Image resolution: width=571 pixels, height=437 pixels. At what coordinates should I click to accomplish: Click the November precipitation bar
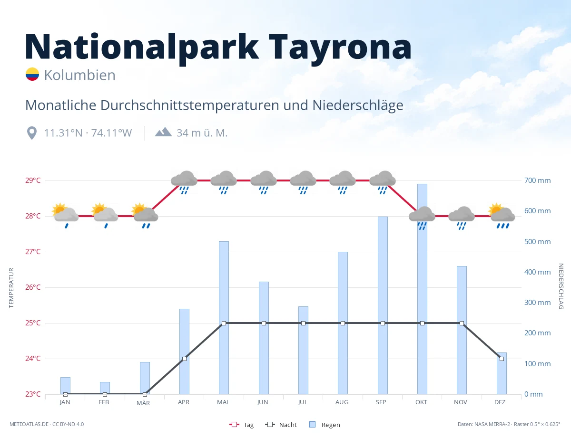click(x=462, y=330)
